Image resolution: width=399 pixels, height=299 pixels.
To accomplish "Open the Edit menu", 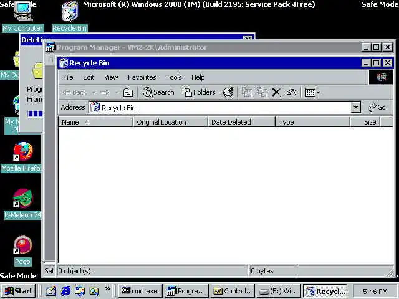I will pyautogui.click(x=89, y=77).
